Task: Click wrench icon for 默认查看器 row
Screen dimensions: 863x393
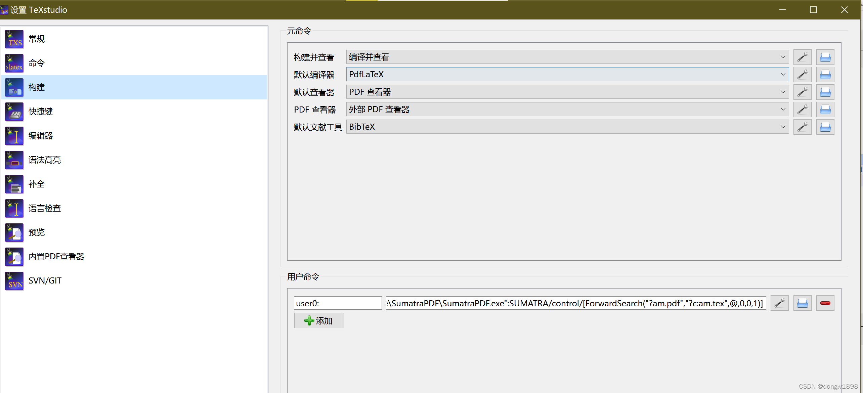Action: (802, 92)
